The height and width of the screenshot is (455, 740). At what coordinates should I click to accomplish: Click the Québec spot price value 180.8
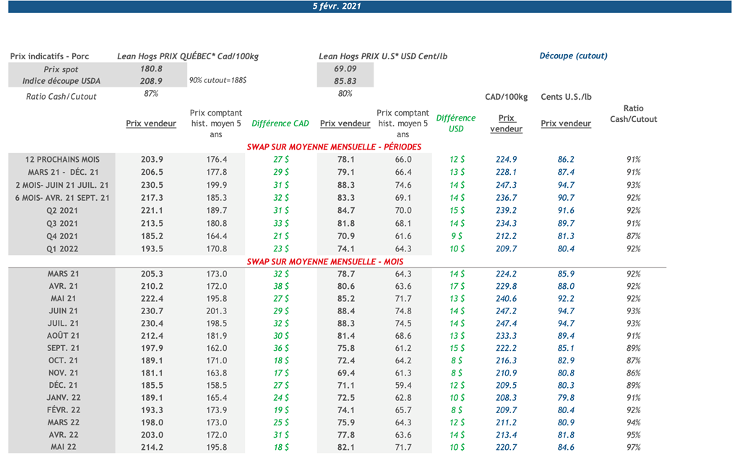pos(151,69)
